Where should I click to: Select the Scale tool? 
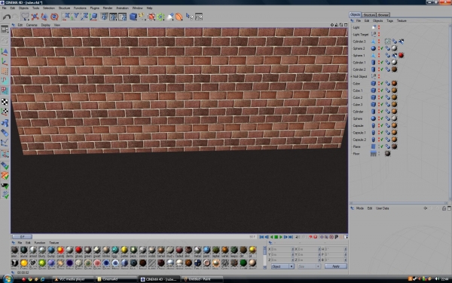click(x=44, y=17)
